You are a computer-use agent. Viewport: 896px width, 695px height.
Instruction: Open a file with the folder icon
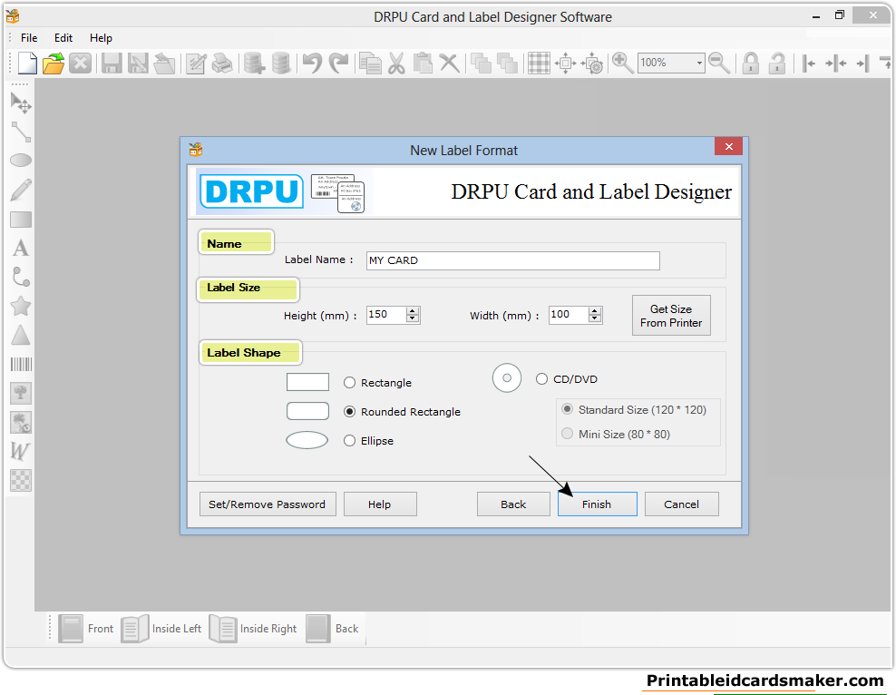point(54,63)
